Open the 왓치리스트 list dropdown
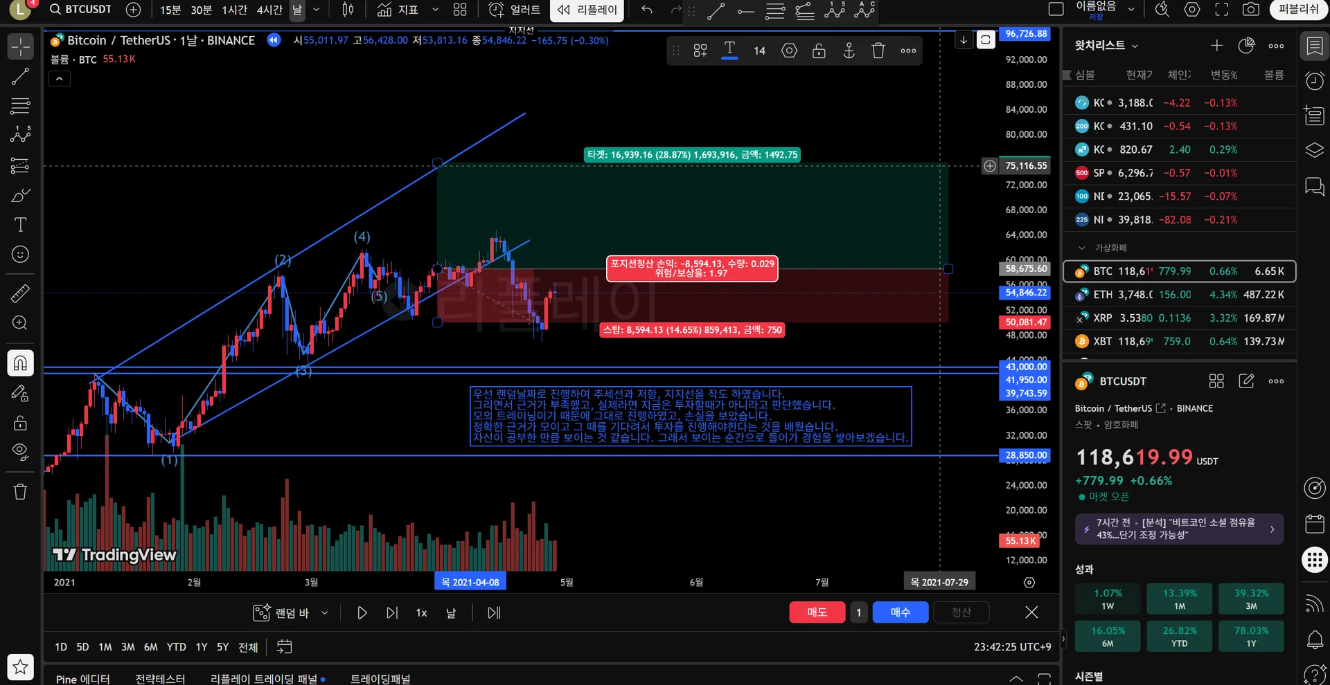 (x=1106, y=46)
